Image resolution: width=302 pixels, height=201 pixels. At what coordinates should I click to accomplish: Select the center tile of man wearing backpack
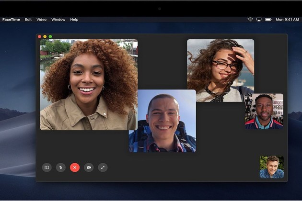coord(162,121)
